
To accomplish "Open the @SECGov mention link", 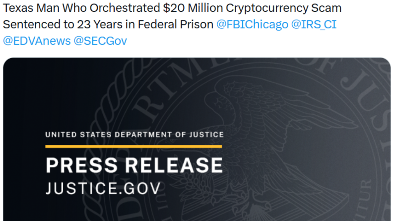I will 100,41.
